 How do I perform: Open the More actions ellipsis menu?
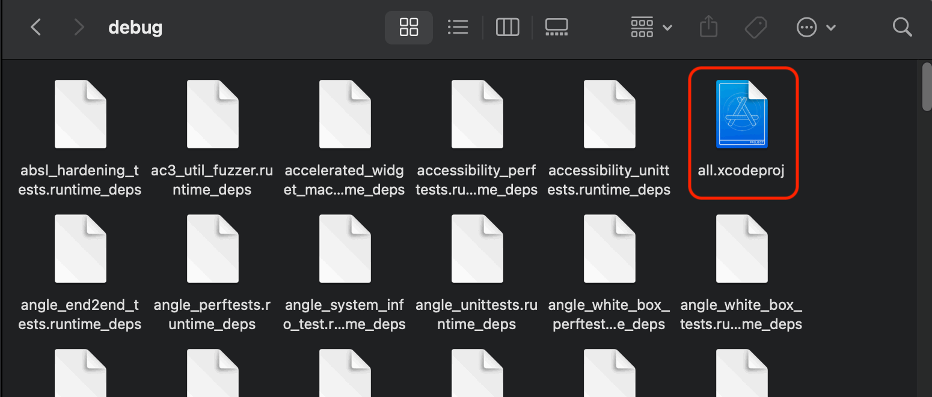pyautogui.click(x=816, y=27)
